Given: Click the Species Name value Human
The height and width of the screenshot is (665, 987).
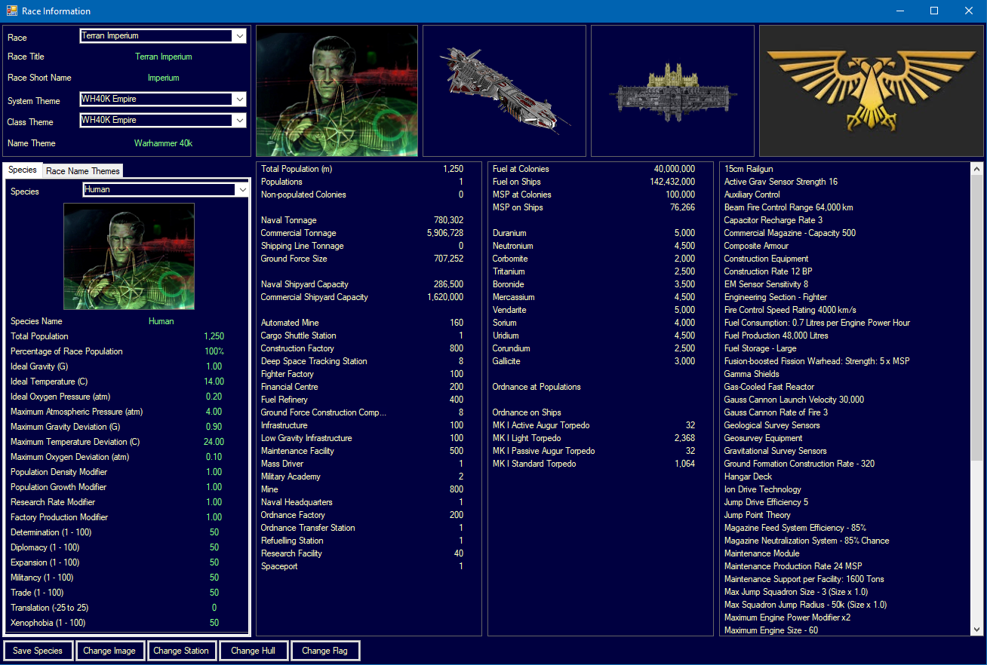Looking at the screenshot, I should [x=161, y=321].
